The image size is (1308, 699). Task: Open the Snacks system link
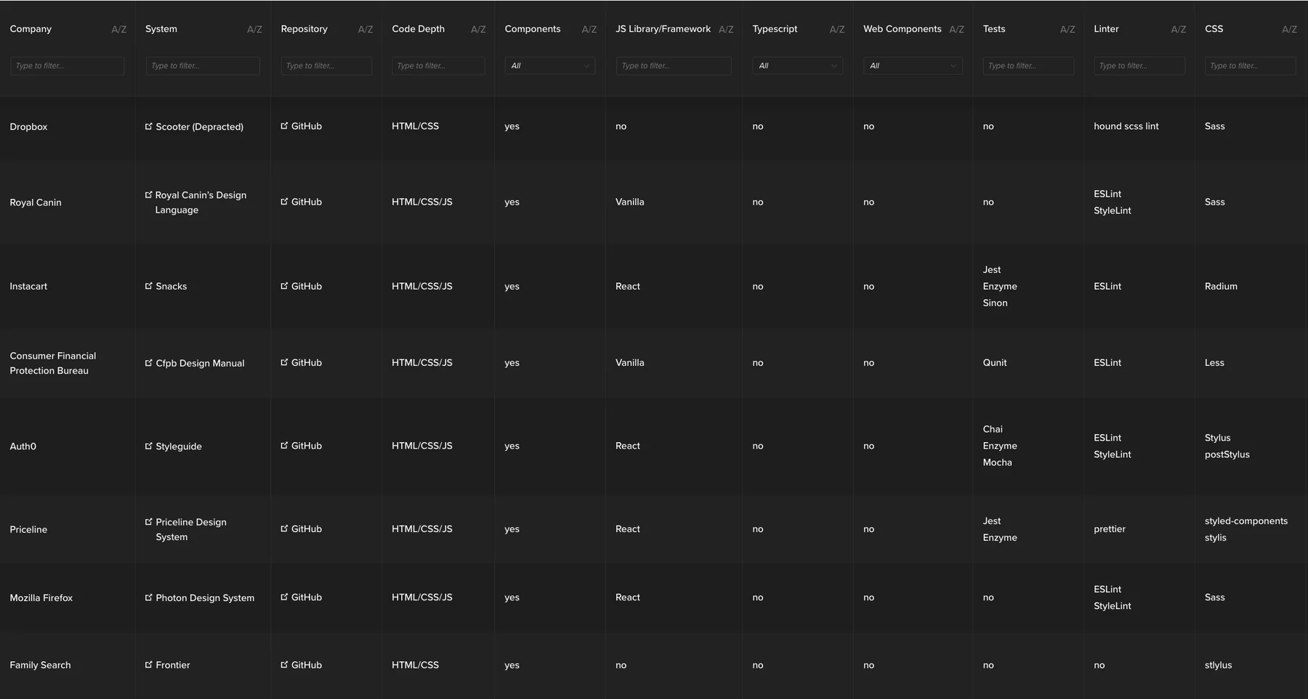(x=171, y=286)
